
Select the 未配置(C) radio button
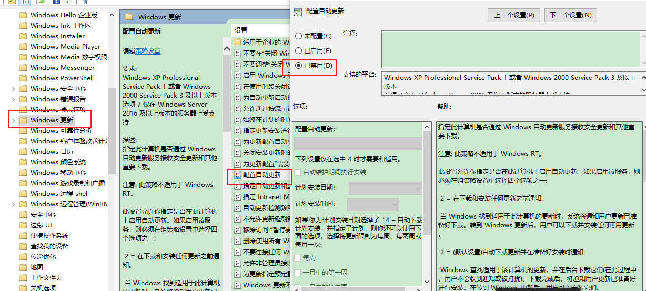(299, 36)
